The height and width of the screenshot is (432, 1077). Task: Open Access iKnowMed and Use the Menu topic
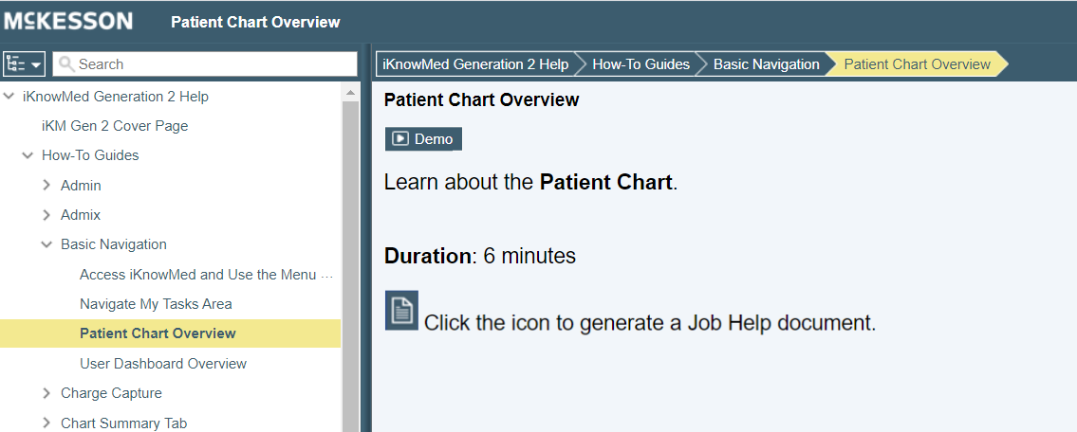click(x=206, y=275)
